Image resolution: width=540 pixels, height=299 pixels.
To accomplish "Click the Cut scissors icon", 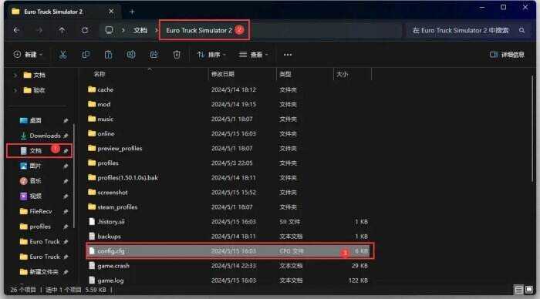I will pyautogui.click(x=62, y=55).
